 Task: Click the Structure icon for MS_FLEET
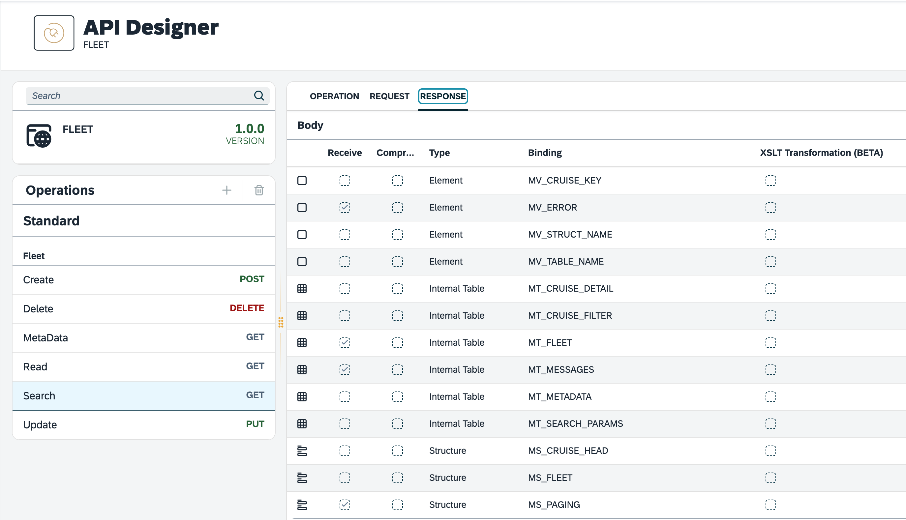[x=303, y=477]
